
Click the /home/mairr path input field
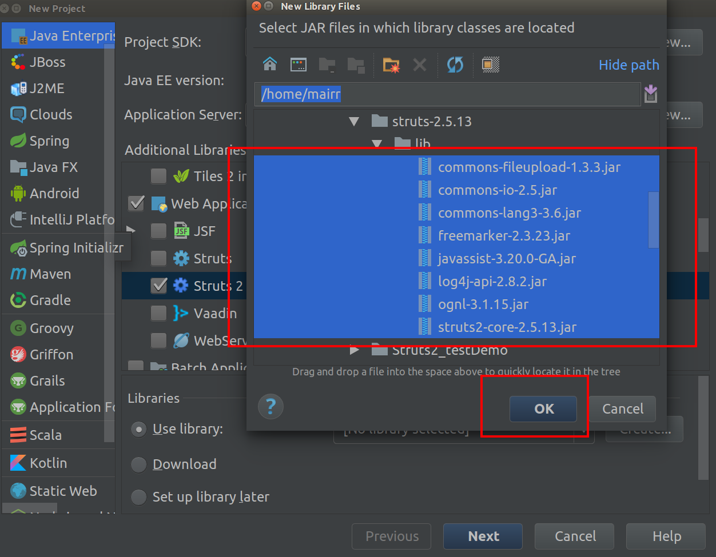447,94
